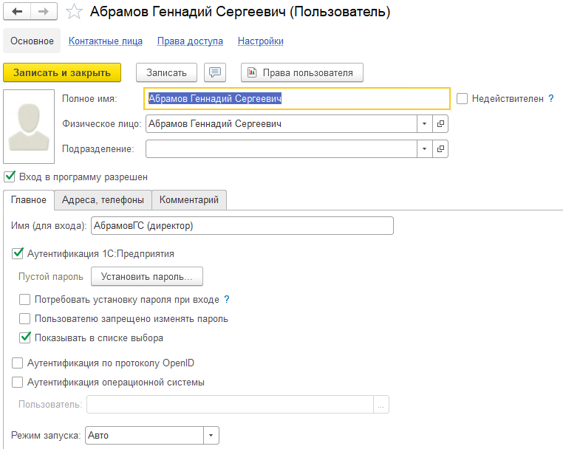This screenshot has height=449, width=563.
Task: Click the empty Подразделение field
Action: tap(281, 148)
